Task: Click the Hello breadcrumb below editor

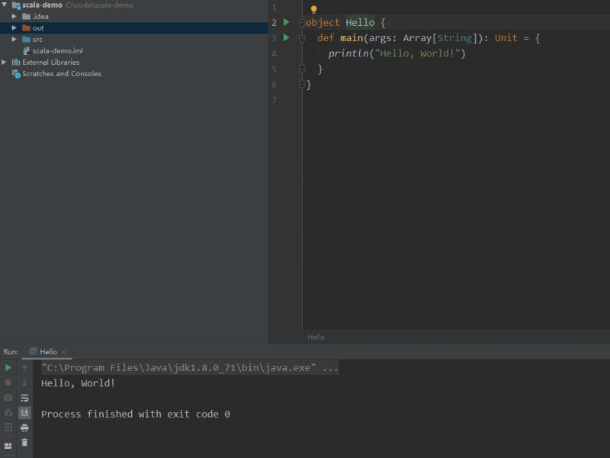Action: coord(316,337)
